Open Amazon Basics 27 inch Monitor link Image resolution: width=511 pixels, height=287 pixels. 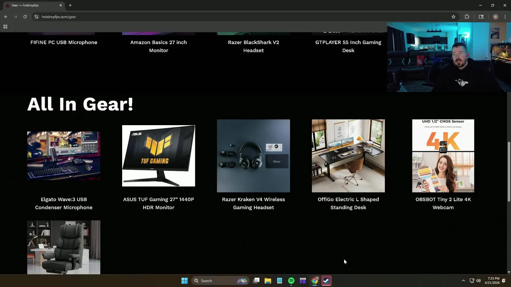coord(158,46)
